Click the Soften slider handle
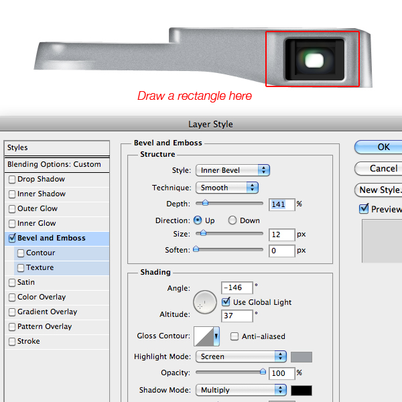 pos(196,249)
